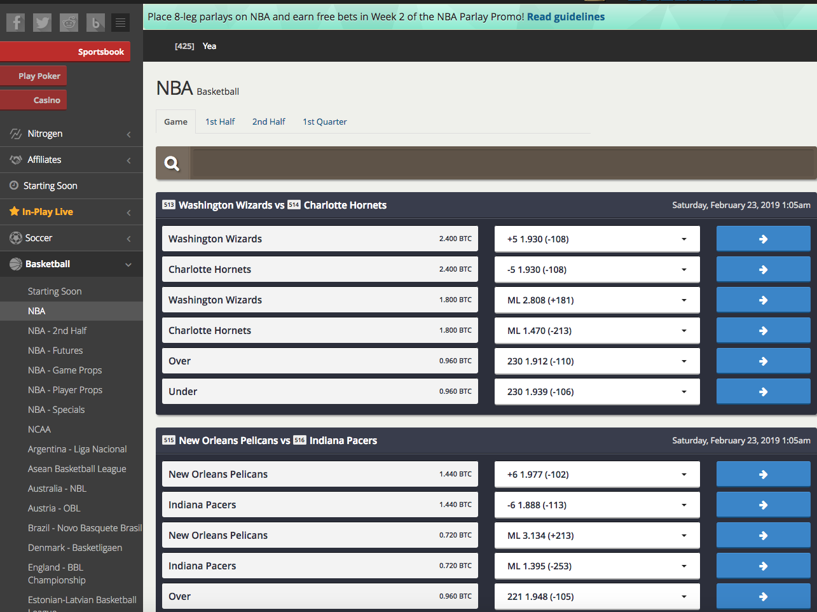The width and height of the screenshot is (817, 612).
Task: Open the +5 1.930 (-108) line dropdown
Action: (x=597, y=239)
